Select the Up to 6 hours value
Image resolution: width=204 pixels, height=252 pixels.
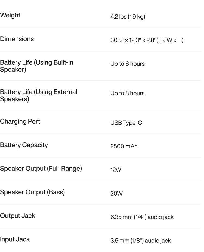[127, 64]
